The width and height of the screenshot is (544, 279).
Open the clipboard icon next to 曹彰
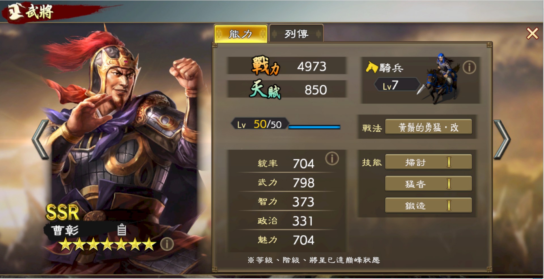click(x=122, y=229)
